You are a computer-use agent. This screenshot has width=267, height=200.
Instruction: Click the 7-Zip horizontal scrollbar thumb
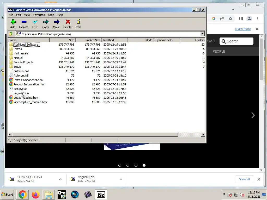95,135
